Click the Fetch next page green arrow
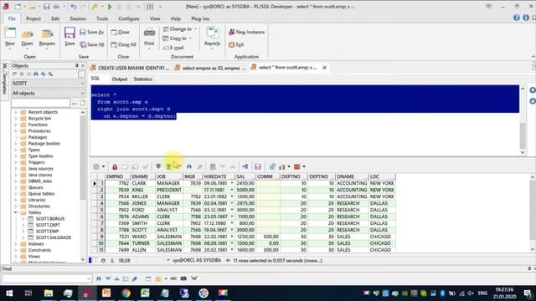Image resolution: width=536 pixels, height=301 pixels. pyautogui.click(x=158, y=166)
